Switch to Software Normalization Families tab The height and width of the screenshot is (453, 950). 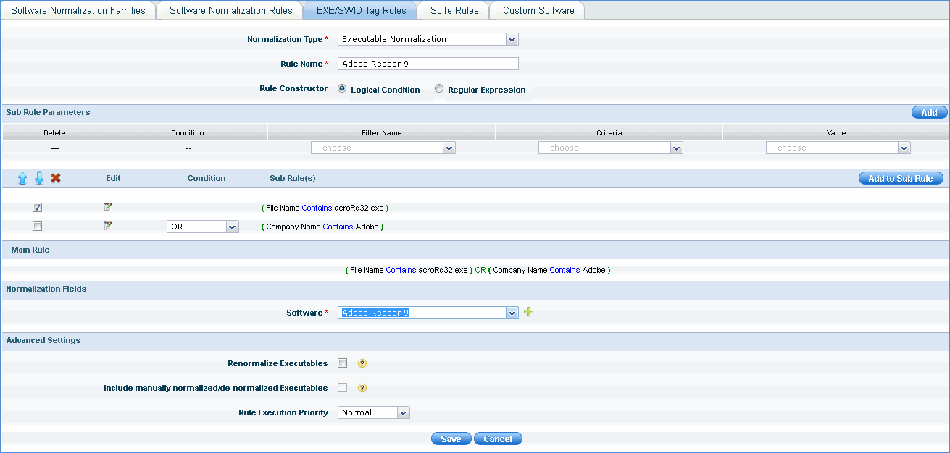coord(78,10)
